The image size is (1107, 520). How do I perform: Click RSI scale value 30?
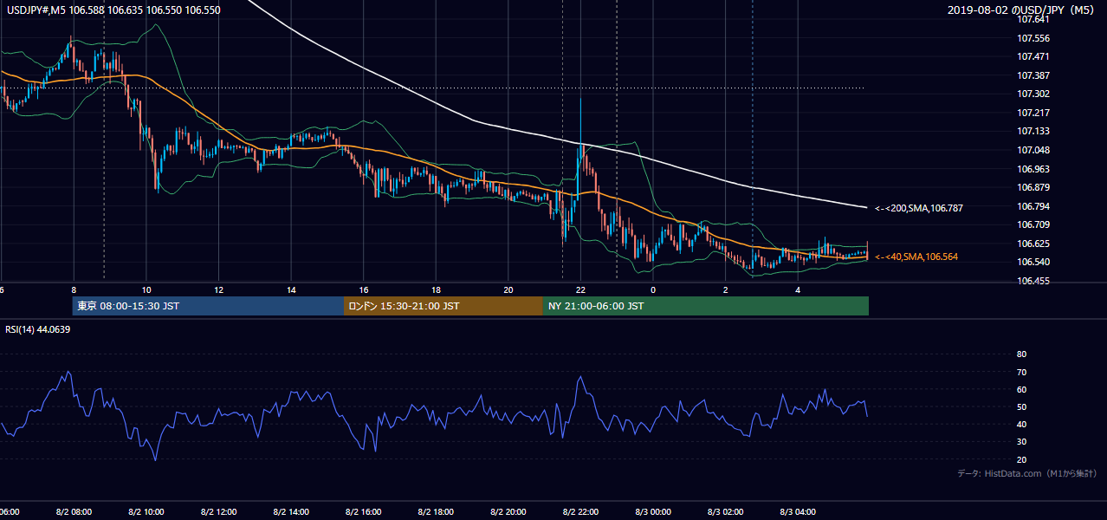click(x=1021, y=442)
